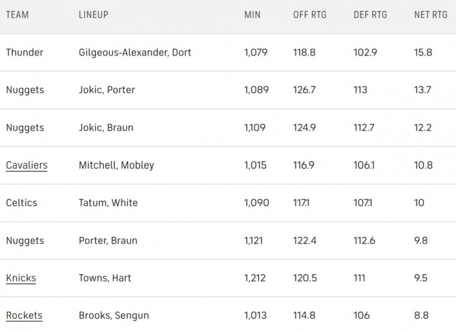This screenshot has width=456, height=333.
Task: Select the Tatum, White lineup
Action: 108,203
